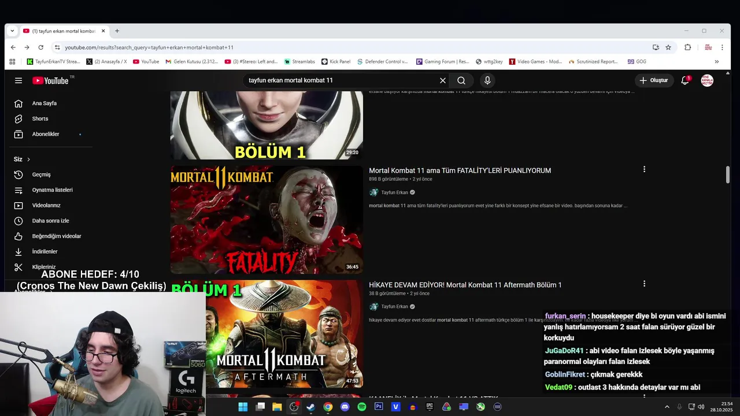Open Chrome three-dot menu
740x416 pixels.
722,47
